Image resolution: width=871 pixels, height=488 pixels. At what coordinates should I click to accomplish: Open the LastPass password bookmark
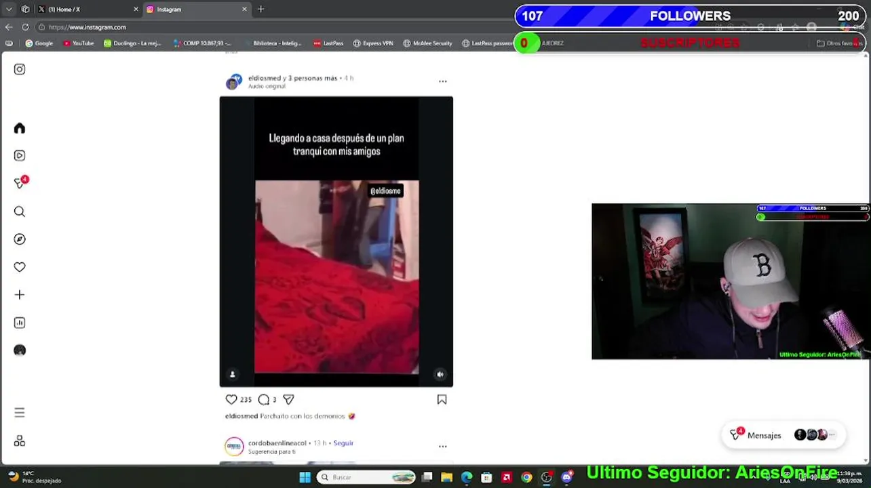tap(488, 43)
